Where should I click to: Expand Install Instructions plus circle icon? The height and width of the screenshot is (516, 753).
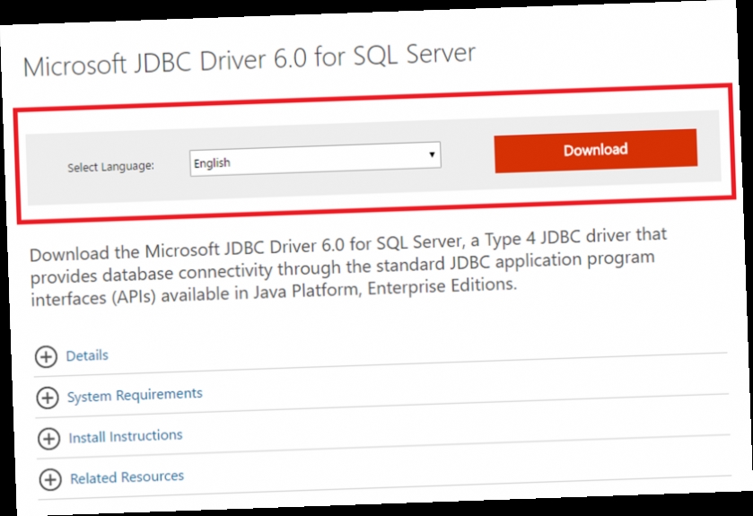pos(49,439)
